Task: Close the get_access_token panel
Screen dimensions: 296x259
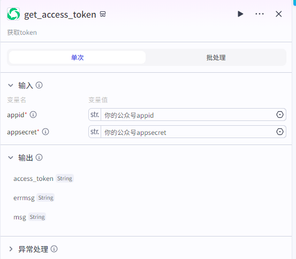Action: pyautogui.click(x=279, y=14)
